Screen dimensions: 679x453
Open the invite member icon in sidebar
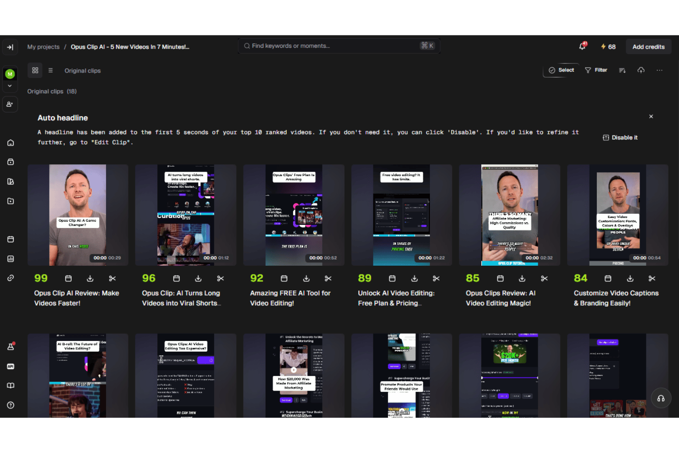(10, 104)
